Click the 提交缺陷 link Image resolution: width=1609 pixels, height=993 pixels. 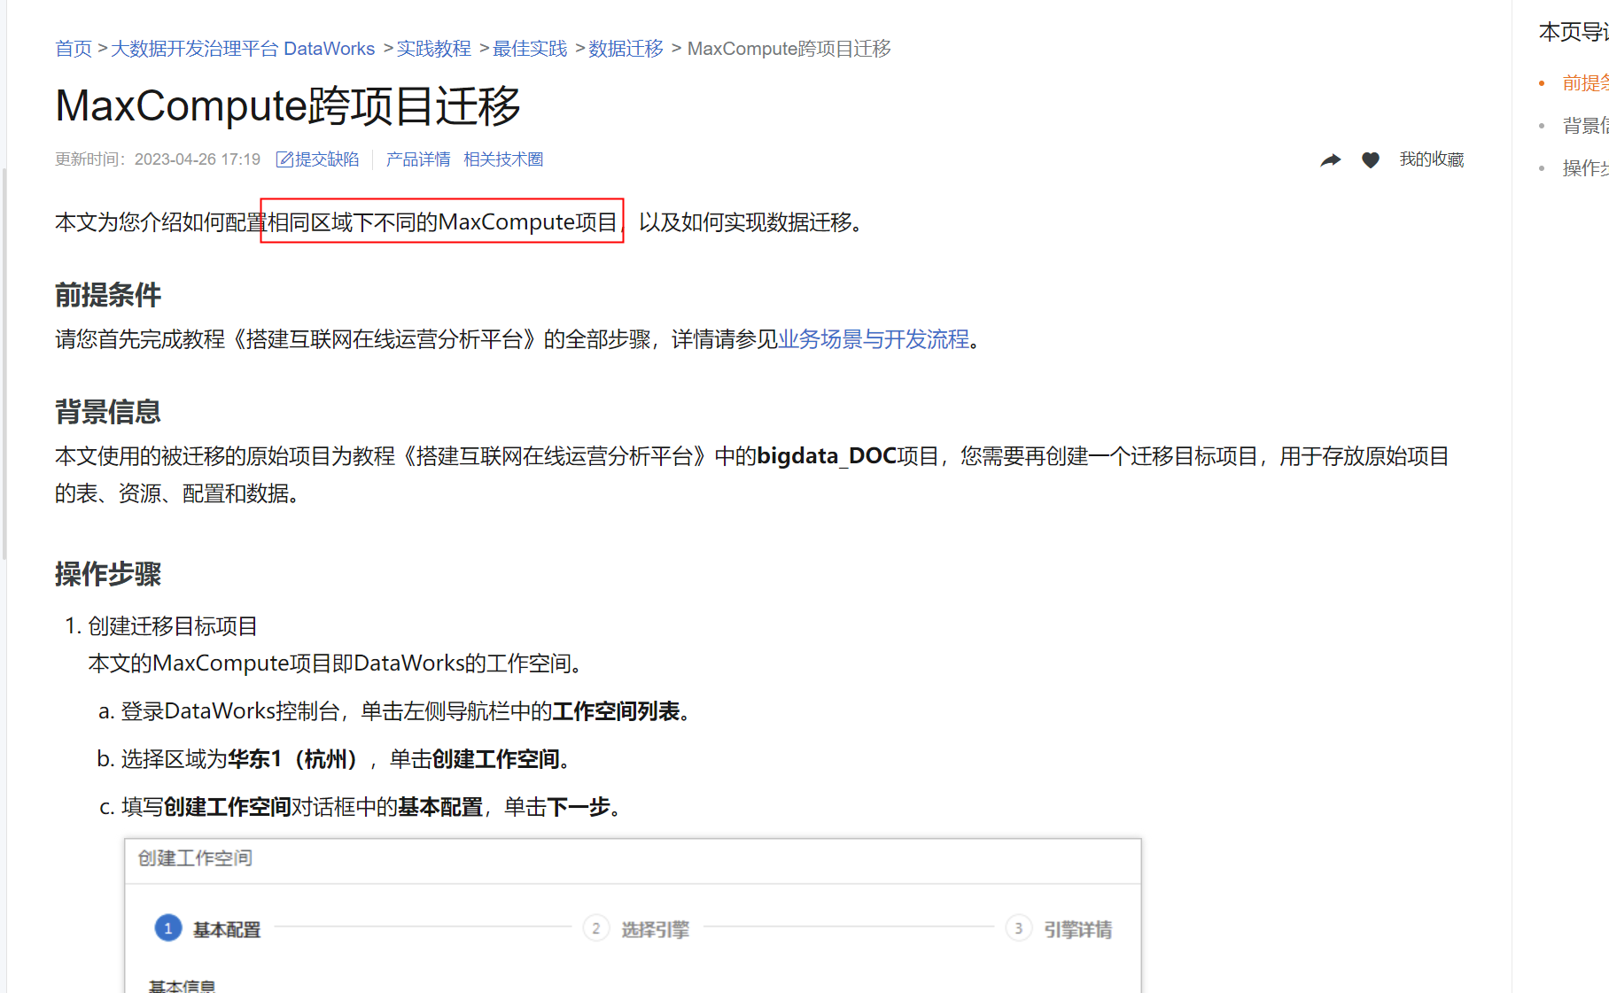(327, 159)
